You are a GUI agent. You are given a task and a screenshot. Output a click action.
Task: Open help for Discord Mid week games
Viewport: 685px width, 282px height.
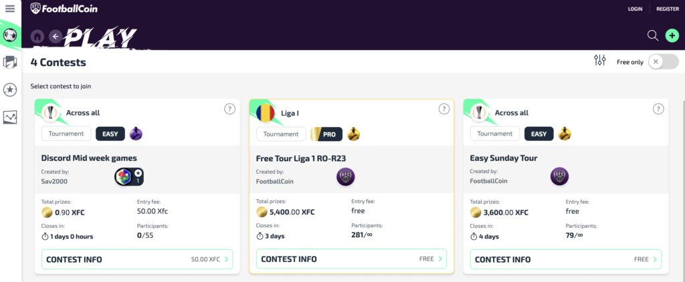[230, 109]
